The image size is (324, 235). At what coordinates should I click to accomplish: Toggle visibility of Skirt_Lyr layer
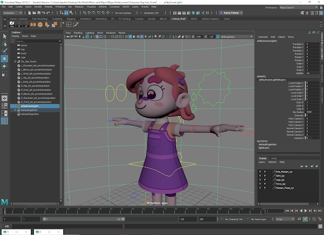tap(260, 176)
